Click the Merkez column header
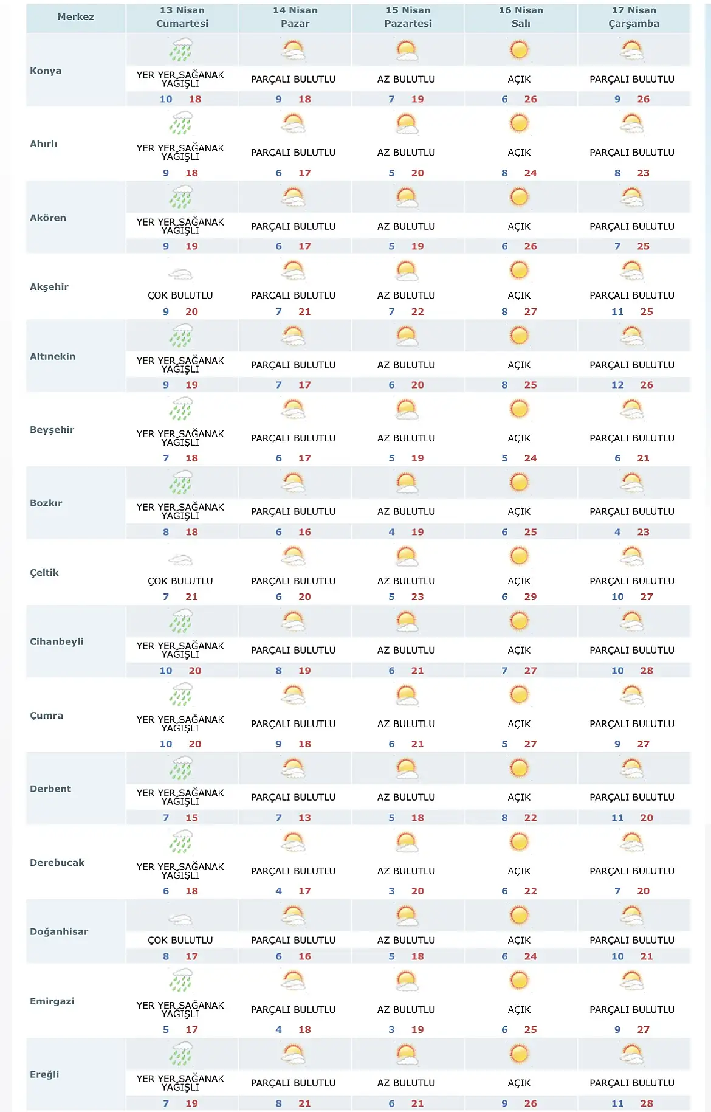Image resolution: width=711 pixels, height=1112 pixels. point(76,17)
